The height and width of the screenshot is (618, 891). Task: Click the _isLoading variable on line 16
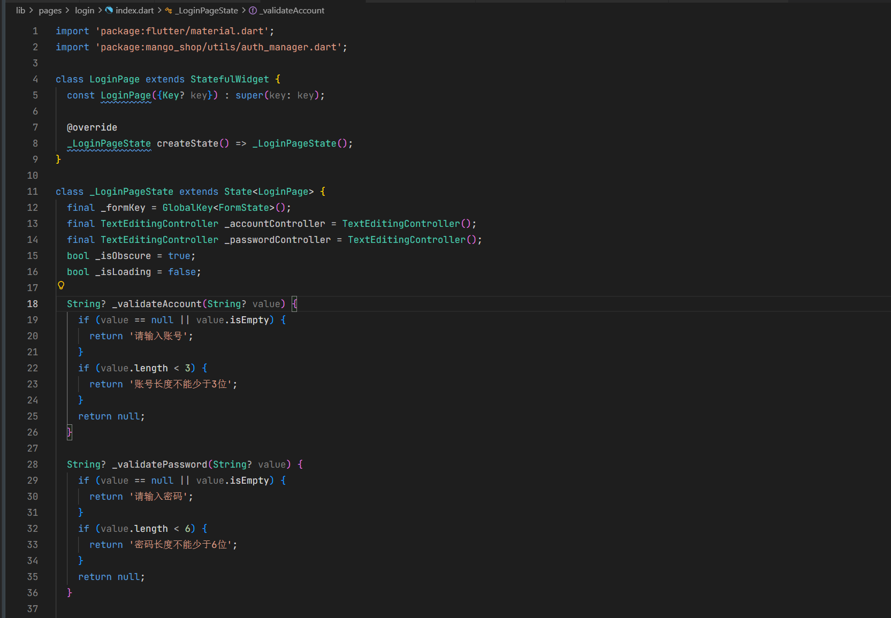tap(123, 272)
